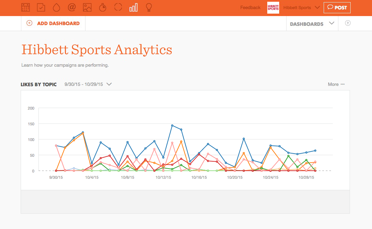Click the stopwatch timer icon
372x229 pixels.
103,8
